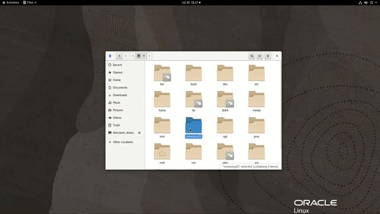This screenshot has height=214, width=380.
Task: Open the Files application menu in top bar
Action: [30, 2]
